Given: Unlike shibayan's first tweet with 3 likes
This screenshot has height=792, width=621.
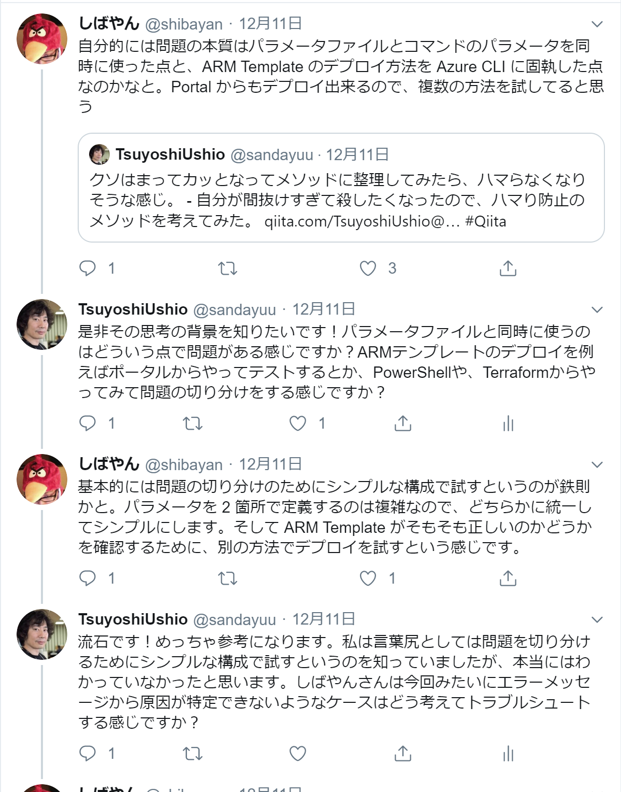Looking at the screenshot, I should click(369, 267).
